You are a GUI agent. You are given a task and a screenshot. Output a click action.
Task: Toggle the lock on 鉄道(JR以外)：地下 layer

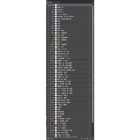(x=51, y=54)
